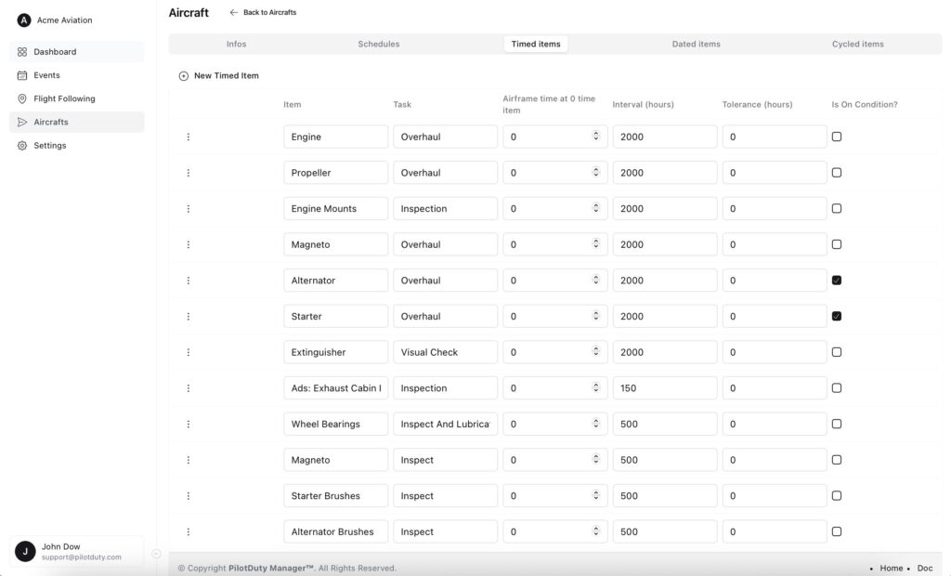Click the Settings gear icon
This screenshot has height=576, width=951.
[22, 146]
